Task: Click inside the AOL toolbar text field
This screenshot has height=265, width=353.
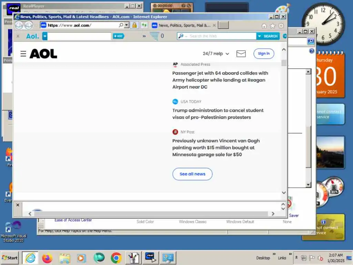Action: click(79, 36)
